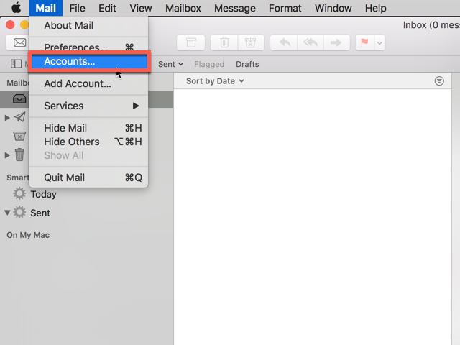Click the filter icon in the message list
Viewport: 460px width, 345px height.
(x=439, y=81)
